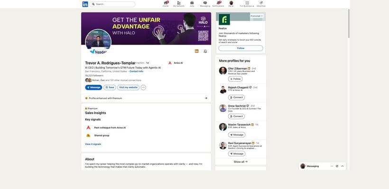Toggle the notification bell on profile
Screen dimensions: 389x189
click(205, 51)
